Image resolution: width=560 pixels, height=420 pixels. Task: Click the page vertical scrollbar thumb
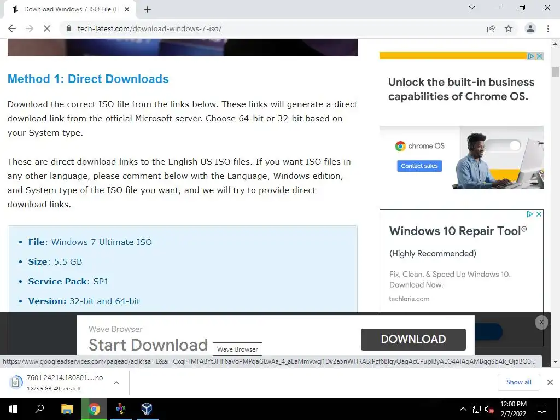(x=555, y=72)
